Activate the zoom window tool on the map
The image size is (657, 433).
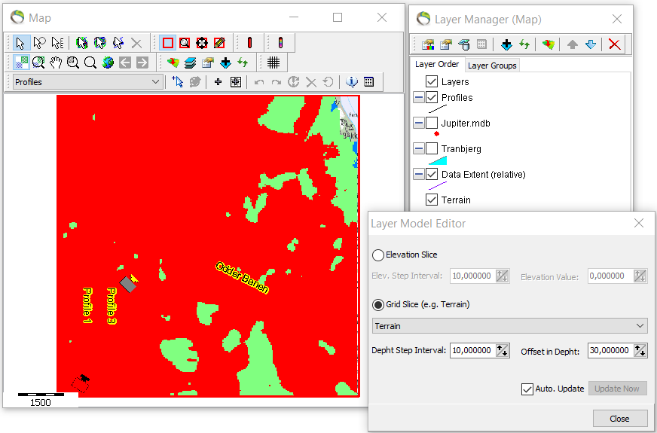point(38,63)
